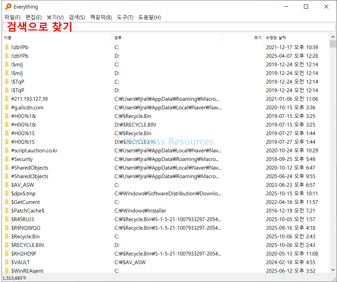Select the $GetCurrent folder
Viewport: 337px width, 282px height.
tap(25, 202)
